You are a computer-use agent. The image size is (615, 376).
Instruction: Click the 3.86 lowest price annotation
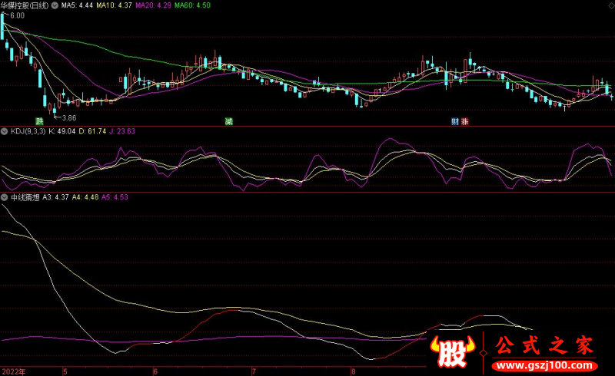[x=68, y=117]
